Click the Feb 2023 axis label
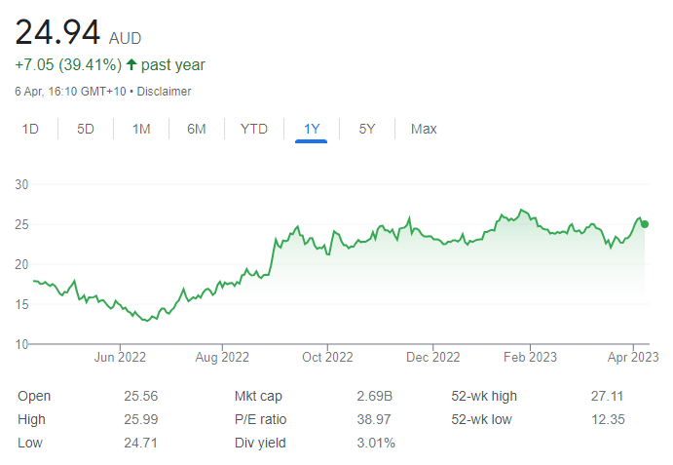This screenshot has height=465, width=673. pos(530,357)
